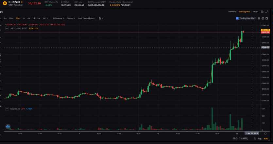273x144 pixels.
Task: Click the 24H High value 30,376.20
Action: pos(66,5)
